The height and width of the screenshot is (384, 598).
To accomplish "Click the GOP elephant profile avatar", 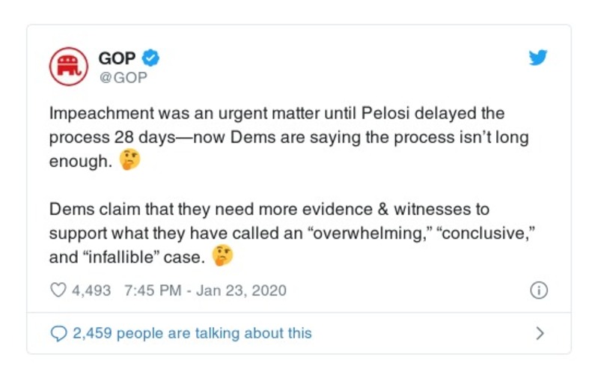I will pos(69,67).
